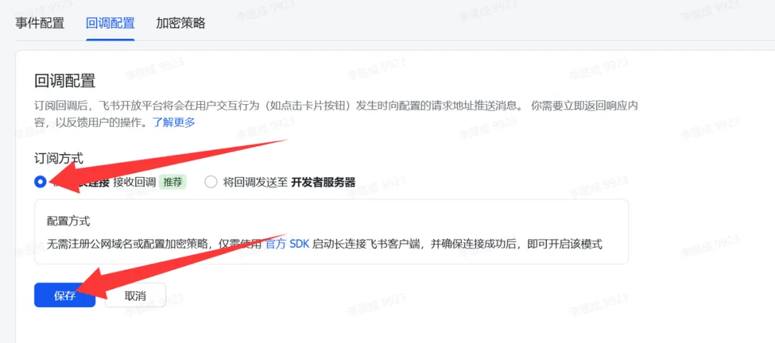Click the 将回调发送至 label text
This screenshot has width=775, height=343.
(x=255, y=182)
